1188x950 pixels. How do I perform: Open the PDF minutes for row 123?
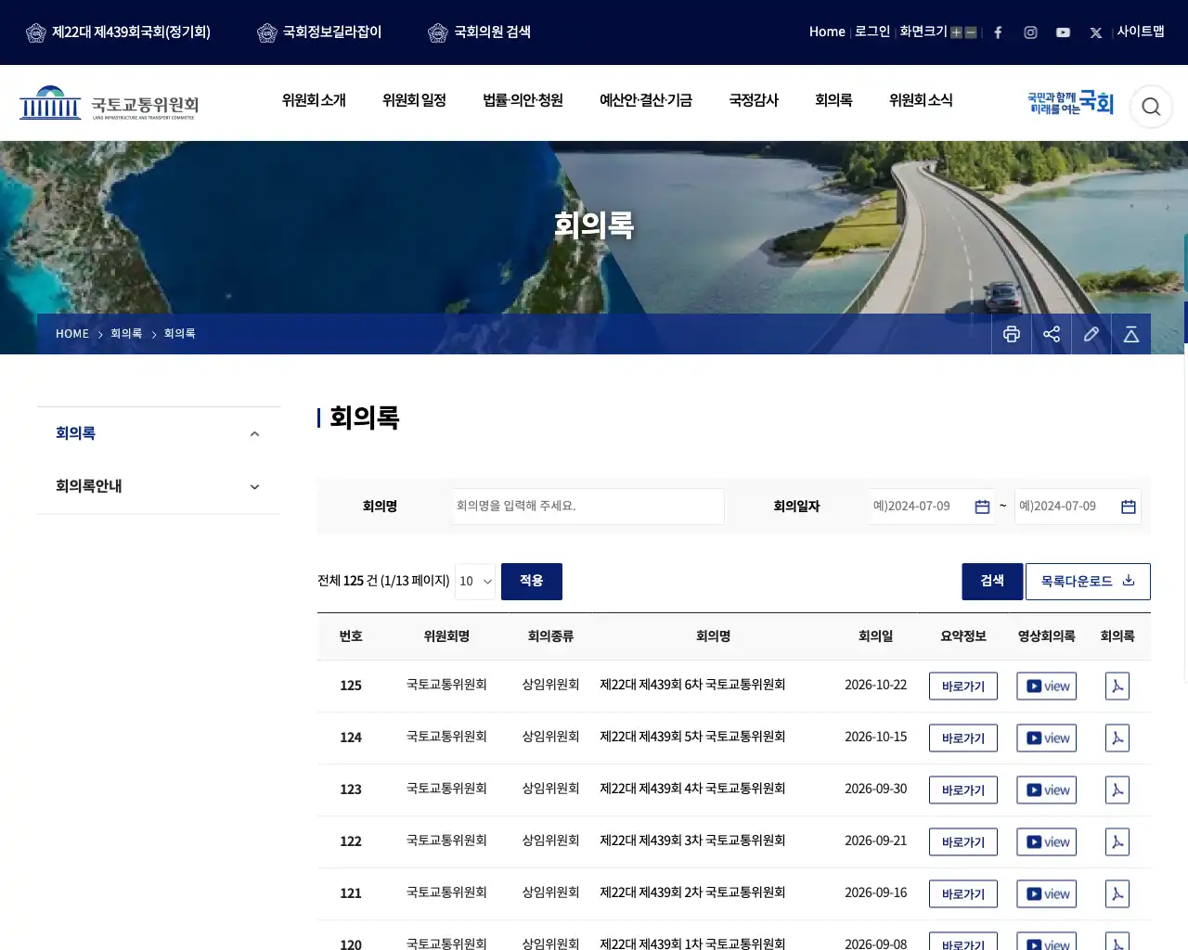pos(1117,790)
